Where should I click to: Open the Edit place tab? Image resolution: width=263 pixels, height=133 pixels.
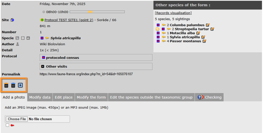click(x=64, y=97)
